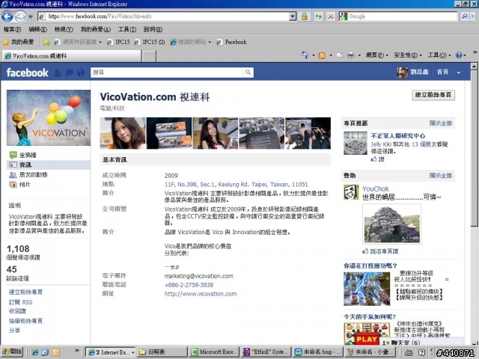Open the 安全性(S) Safety dropdown menu
This screenshot has height=359, width=479.
(408, 55)
